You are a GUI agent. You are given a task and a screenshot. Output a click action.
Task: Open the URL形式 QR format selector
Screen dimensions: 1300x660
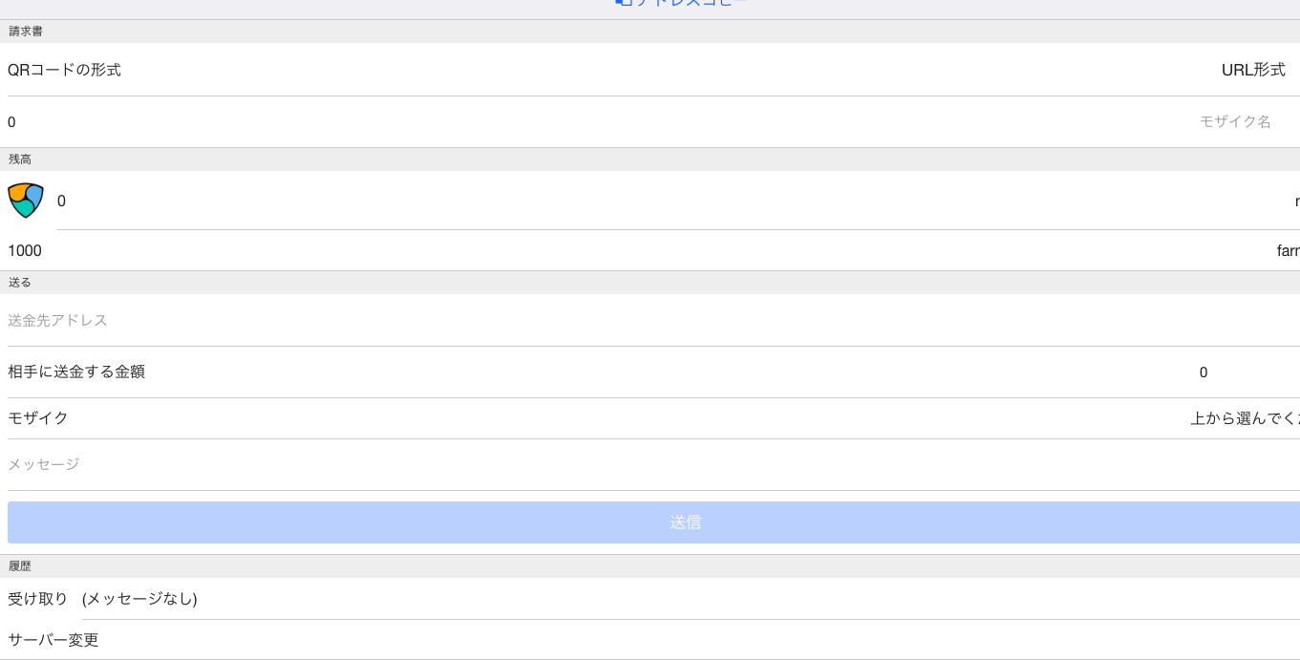point(1253,70)
